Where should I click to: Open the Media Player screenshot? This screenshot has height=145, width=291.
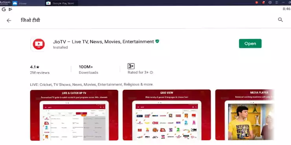click(245, 115)
